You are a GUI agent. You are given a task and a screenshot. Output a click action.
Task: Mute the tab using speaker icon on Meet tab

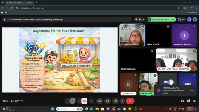29,2
